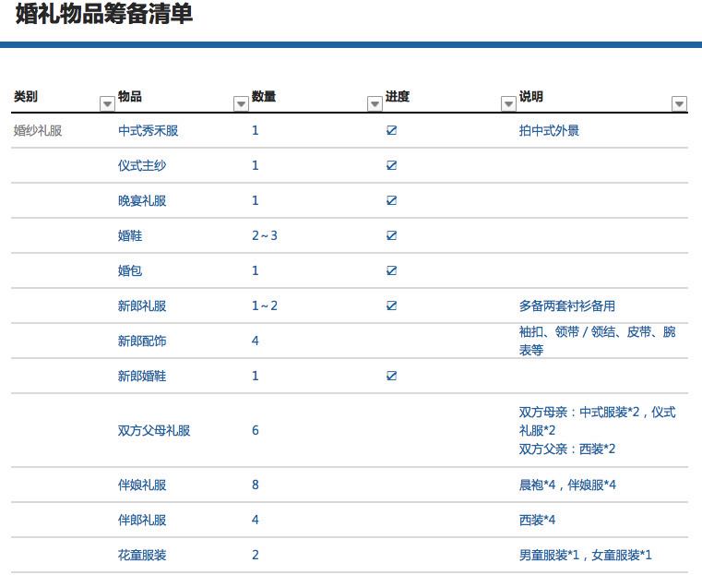Click the title 婚礼物品筹备清单

[x=104, y=14]
